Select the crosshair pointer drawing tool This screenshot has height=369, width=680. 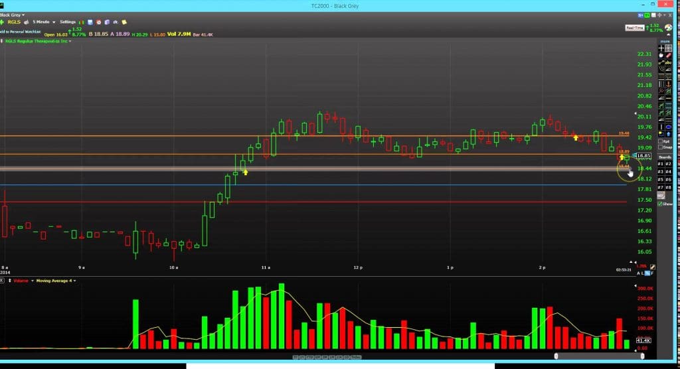(661, 48)
